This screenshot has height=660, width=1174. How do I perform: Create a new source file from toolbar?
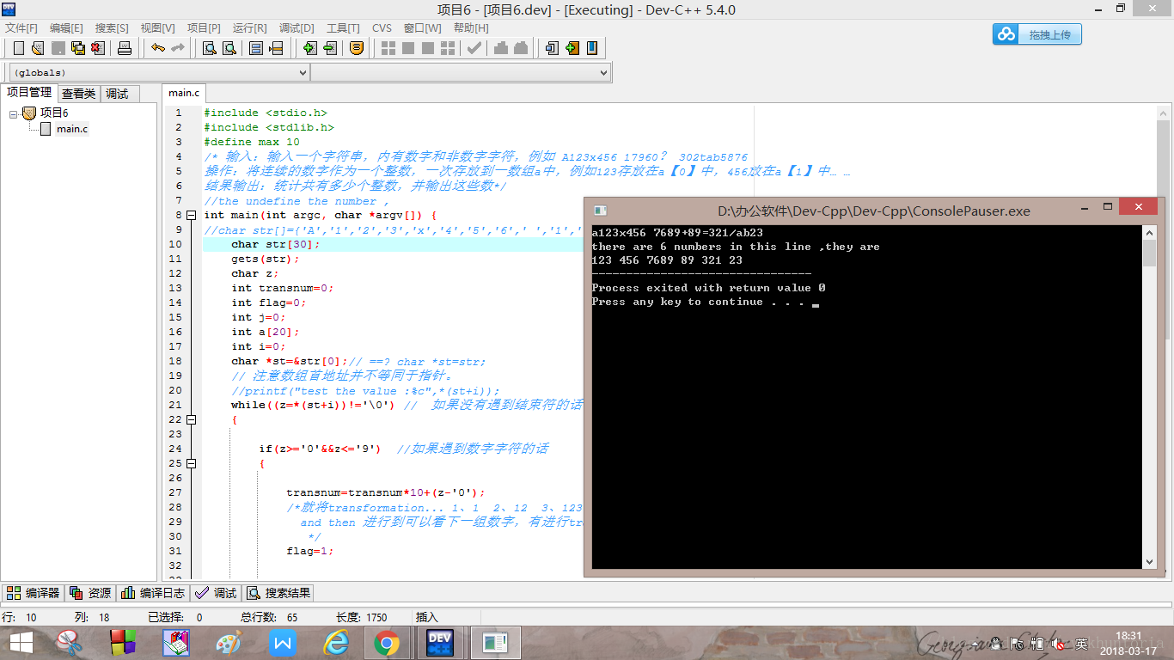(x=18, y=48)
